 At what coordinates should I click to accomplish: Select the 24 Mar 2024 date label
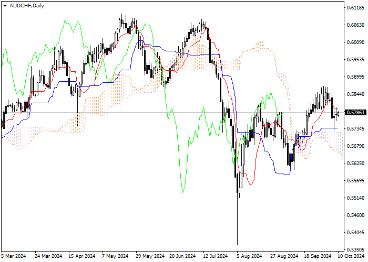tap(48, 256)
